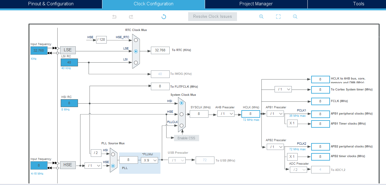The image size is (386, 185).
Task: Click the HCLK to AHB bus value box
Action: (321, 80)
